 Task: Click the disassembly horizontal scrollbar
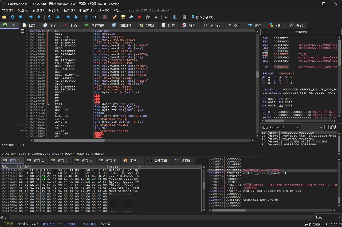click(141, 140)
